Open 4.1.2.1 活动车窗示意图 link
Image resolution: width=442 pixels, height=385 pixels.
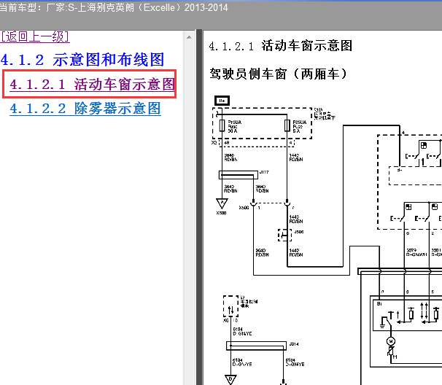[x=92, y=85]
